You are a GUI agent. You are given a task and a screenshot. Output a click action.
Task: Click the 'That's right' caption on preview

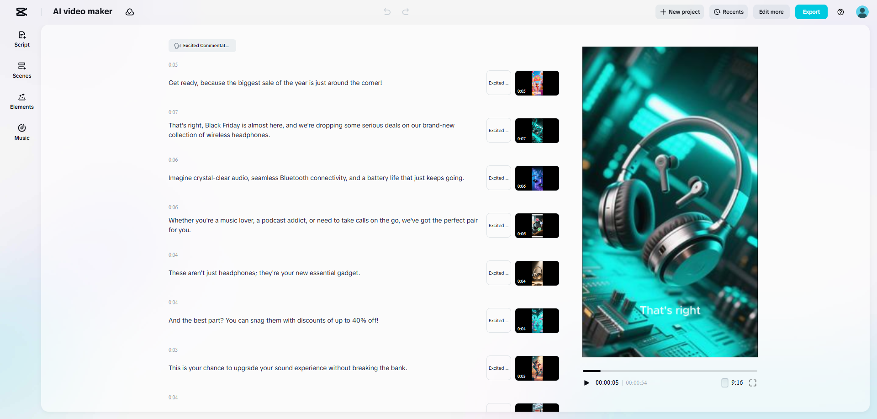[x=670, y=311]
